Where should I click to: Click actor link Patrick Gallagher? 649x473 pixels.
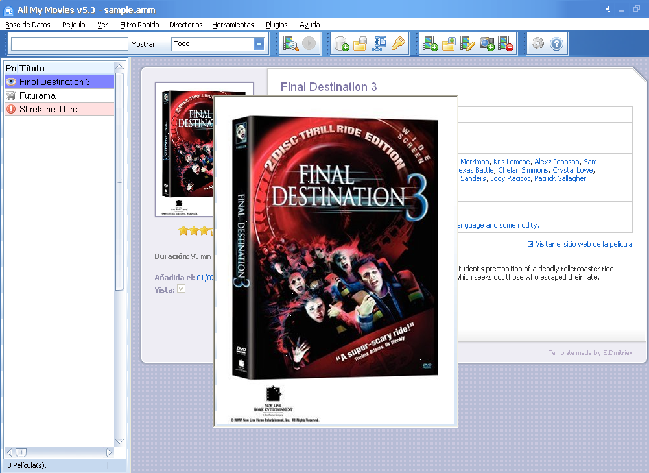pyautogui.click(x=560, y=178)
